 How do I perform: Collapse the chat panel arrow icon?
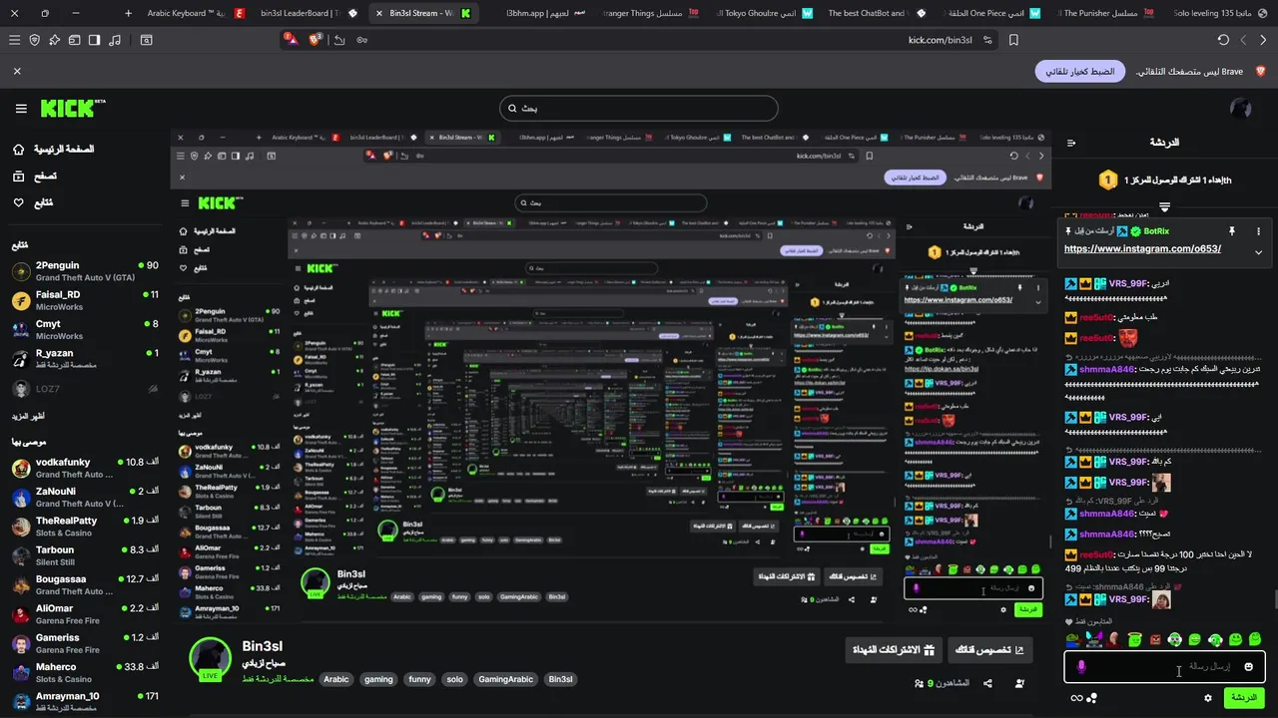1071,143
